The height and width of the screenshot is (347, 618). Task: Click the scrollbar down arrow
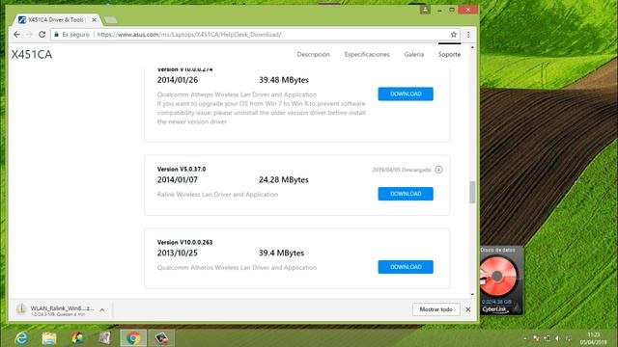click(x=472, y=294)
